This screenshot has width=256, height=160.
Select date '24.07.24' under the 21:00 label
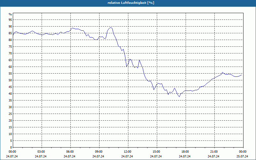click(213, 156)
